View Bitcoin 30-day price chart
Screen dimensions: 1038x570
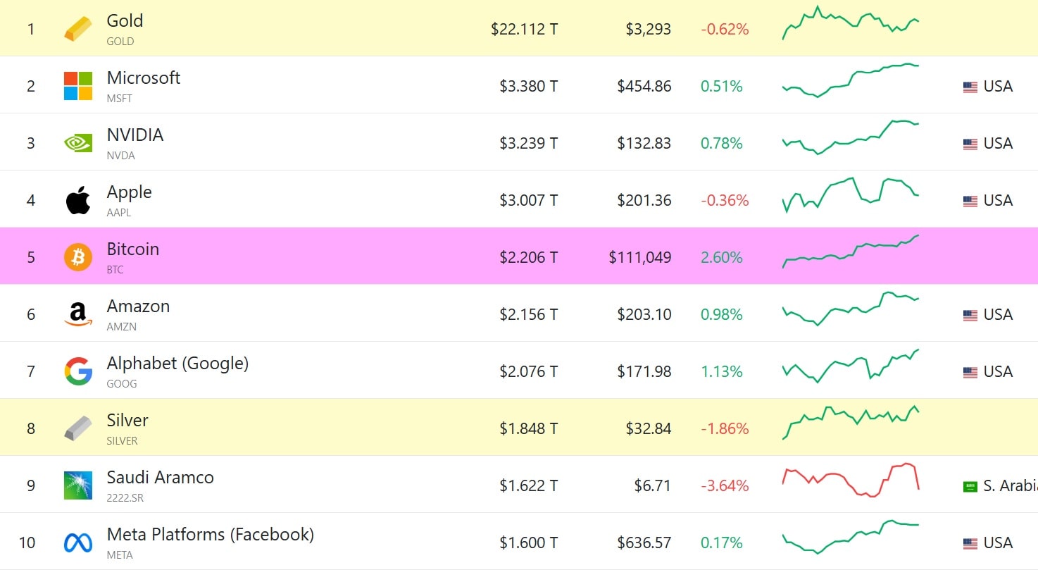tap(851, 252)
